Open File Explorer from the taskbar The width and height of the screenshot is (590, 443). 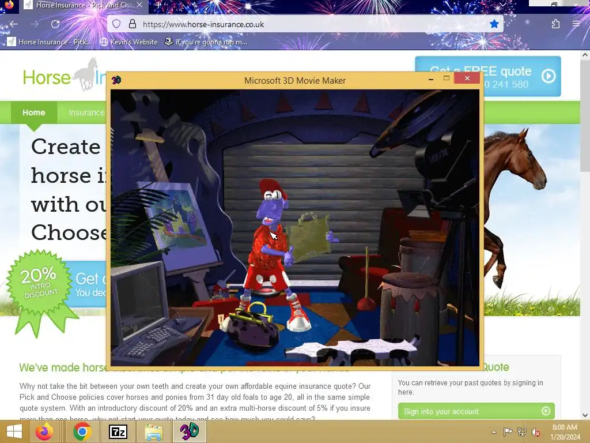coord(154,431)
